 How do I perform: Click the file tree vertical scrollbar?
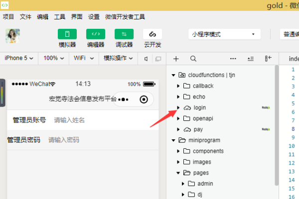(x=277, y=125)
